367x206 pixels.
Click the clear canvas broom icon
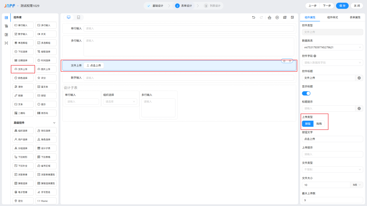tap(269, 17)
